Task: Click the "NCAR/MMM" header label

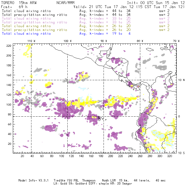Action: (65, 3)
